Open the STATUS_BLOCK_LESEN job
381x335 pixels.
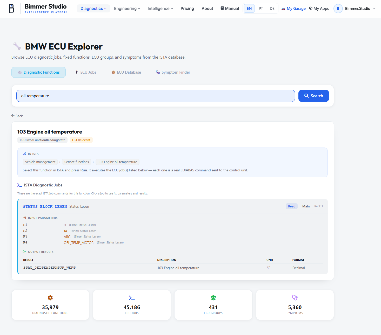pyautogui.click(x=173, y=206)
